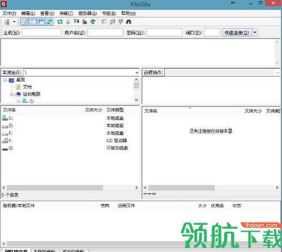This screenshot has width=282, height=252.
Task: Click the 方向 queue column header
Action: 105,206
